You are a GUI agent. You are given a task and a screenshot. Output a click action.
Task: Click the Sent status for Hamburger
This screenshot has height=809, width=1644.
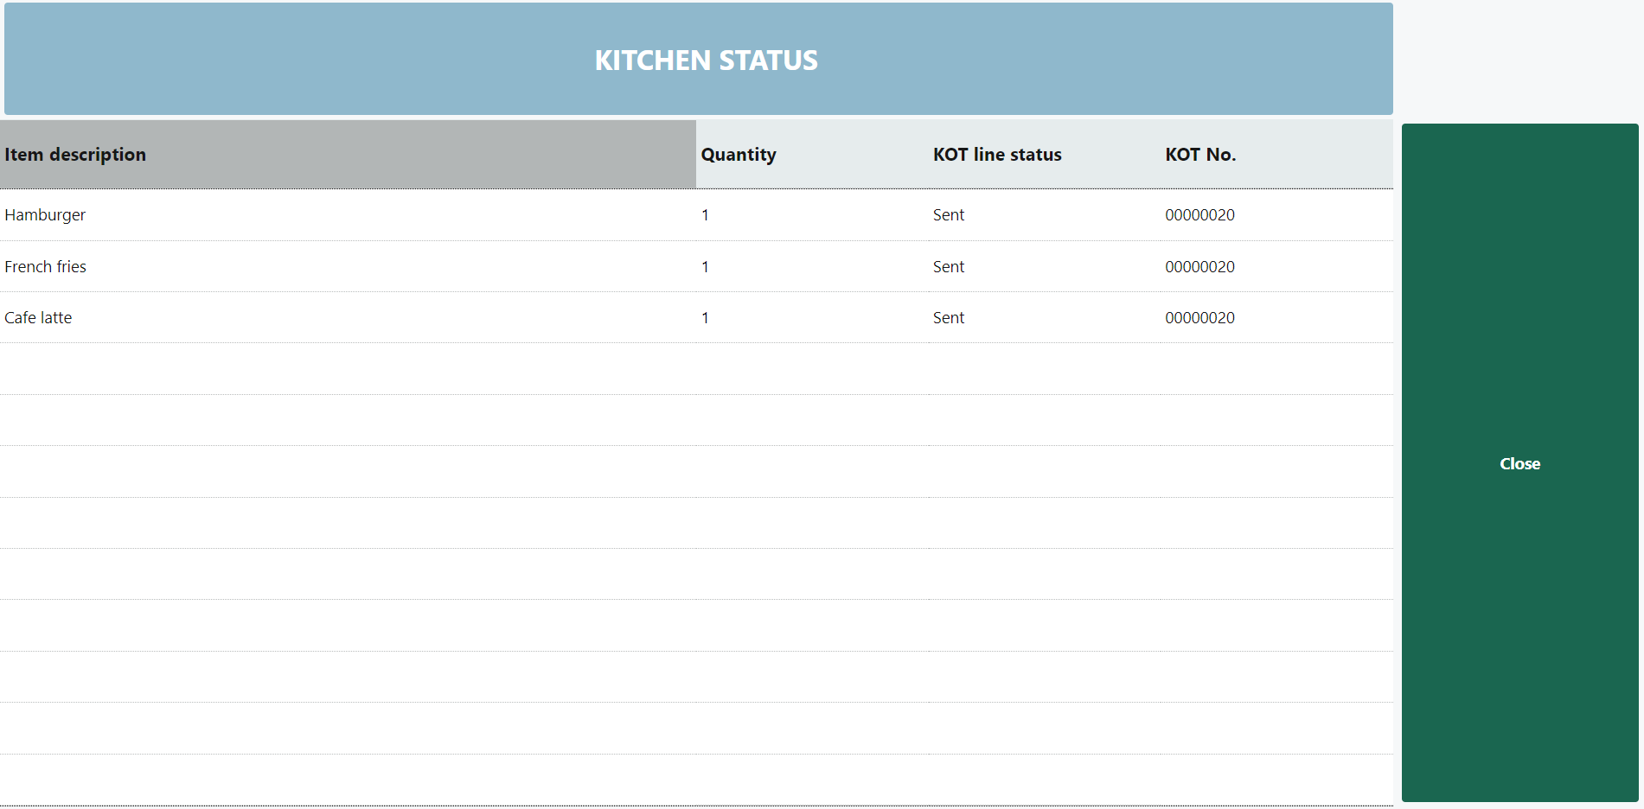(x=949, y=215)
